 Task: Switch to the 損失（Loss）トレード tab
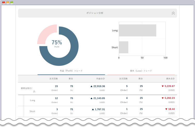pyautogui.click(x=141, y=71)
